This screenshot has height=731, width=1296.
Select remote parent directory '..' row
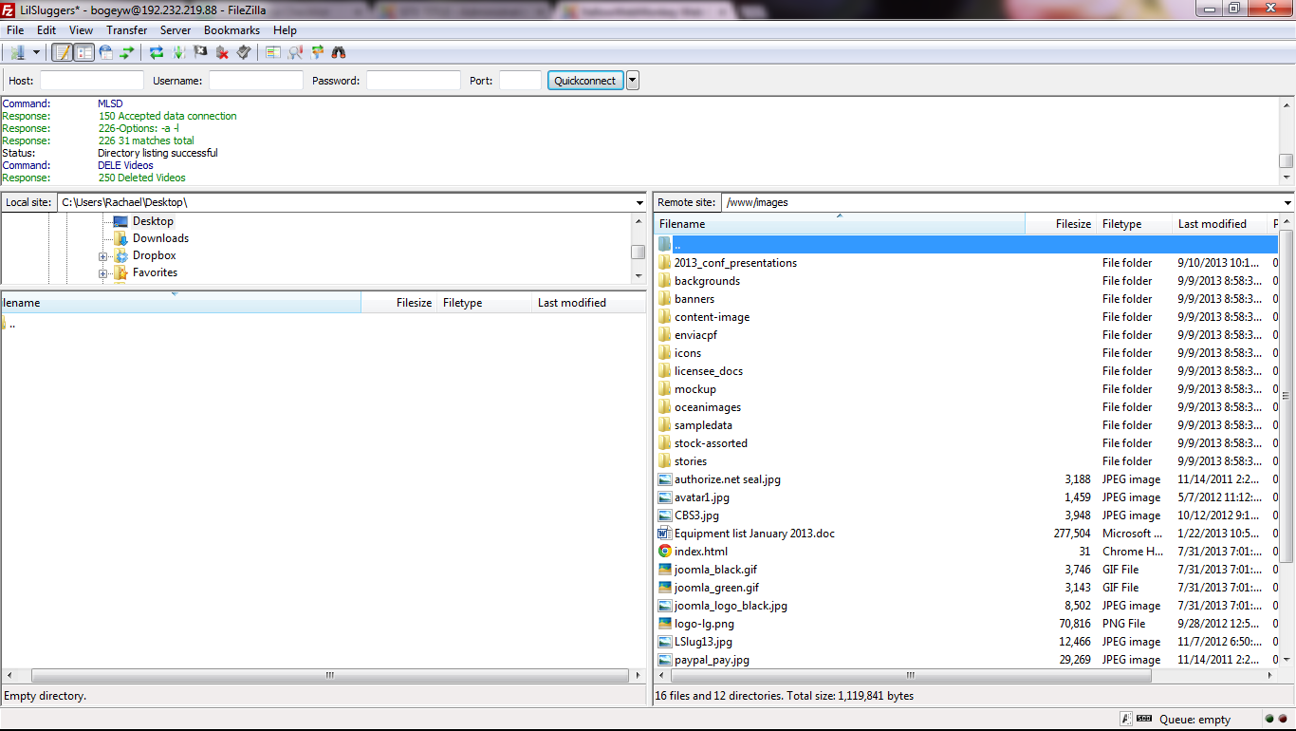[967, 245]
